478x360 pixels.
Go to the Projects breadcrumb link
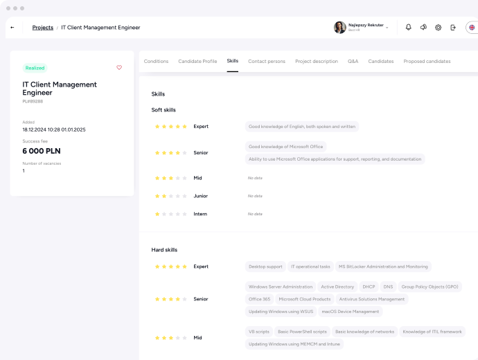click(x=42, y=28)
